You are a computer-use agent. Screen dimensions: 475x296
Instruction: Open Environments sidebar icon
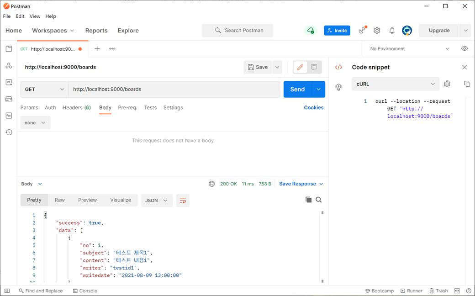9,82
